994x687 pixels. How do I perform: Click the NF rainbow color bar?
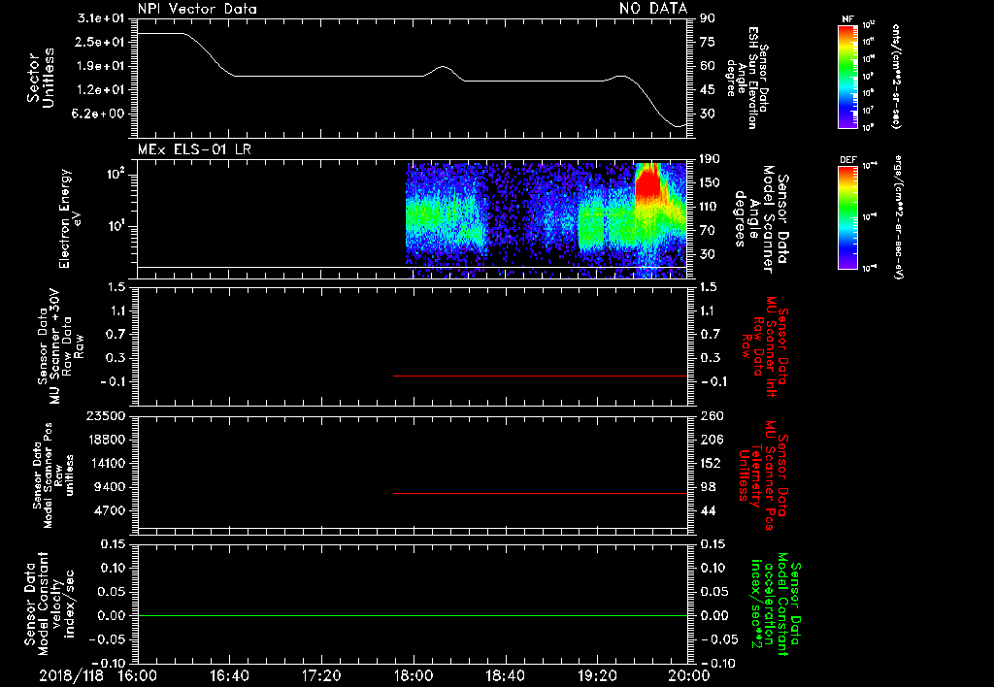[848, 77]
